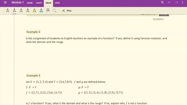Click Stop to end inking
187x105 pixels.
[x=67, y=10]
